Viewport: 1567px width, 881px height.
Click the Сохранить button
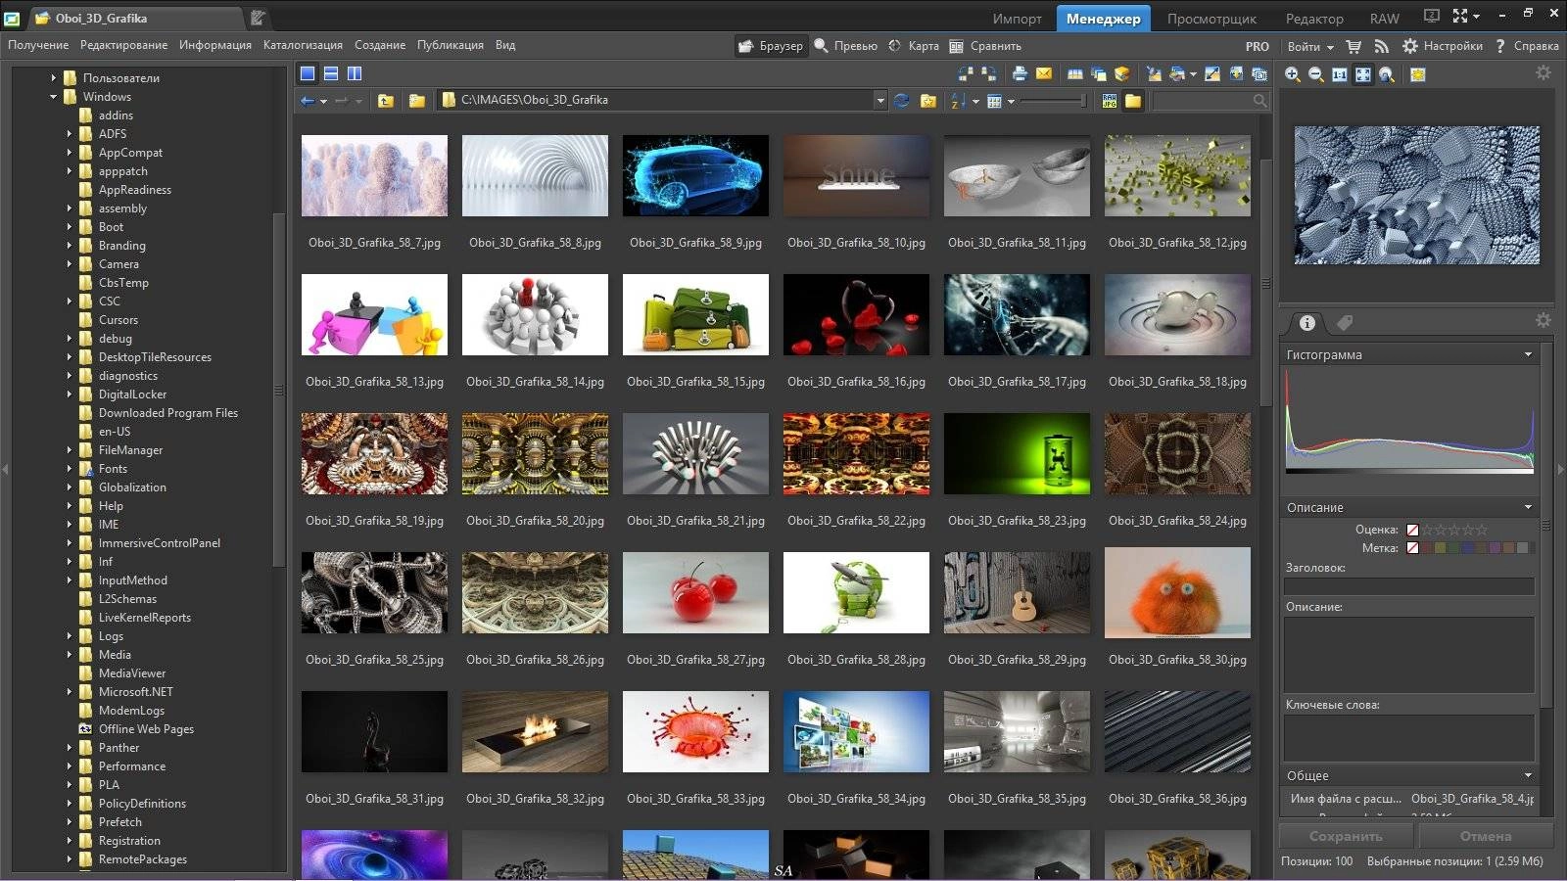(1346, 836)
